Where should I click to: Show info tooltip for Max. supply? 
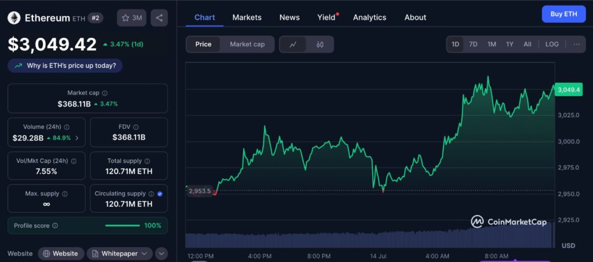[x=65, y=194]
